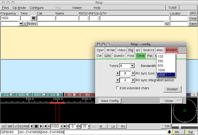This screenshot has width=198, height=135.
Task: Click the Wtr waterfall mode button
Action: (x=10, y=126)
